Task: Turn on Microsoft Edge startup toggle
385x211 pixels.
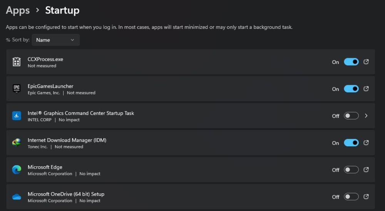Action: pyautogui.click(x=351, y=170)
